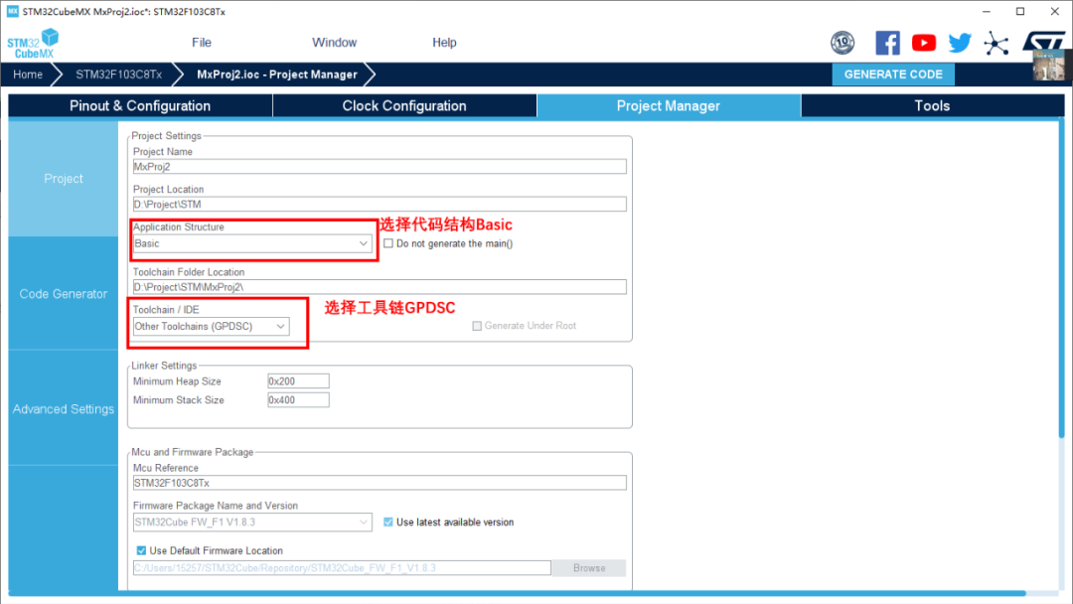Click the Project Settings group label

166,136
